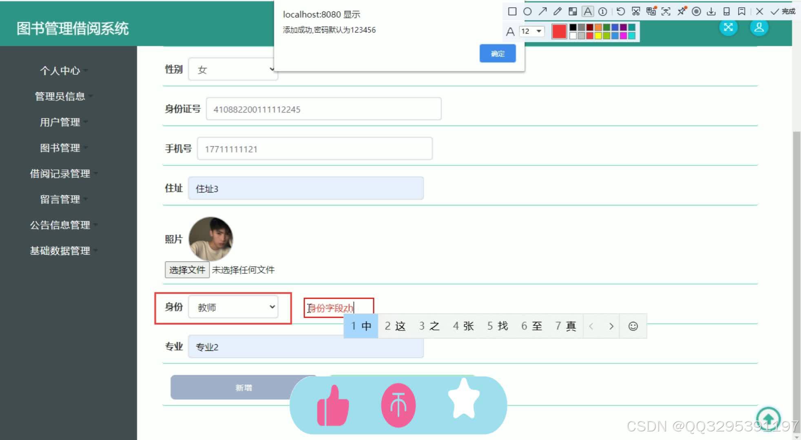Select the arrow annotation tool
The image size is (801, 440).
pos(542,11)
